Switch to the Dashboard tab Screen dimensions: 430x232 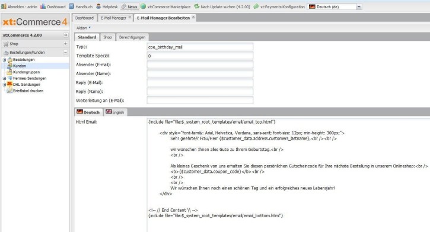click(x=84, y=18)
